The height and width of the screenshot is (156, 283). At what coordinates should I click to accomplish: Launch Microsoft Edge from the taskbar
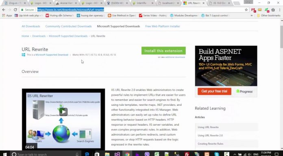point(87,154)
